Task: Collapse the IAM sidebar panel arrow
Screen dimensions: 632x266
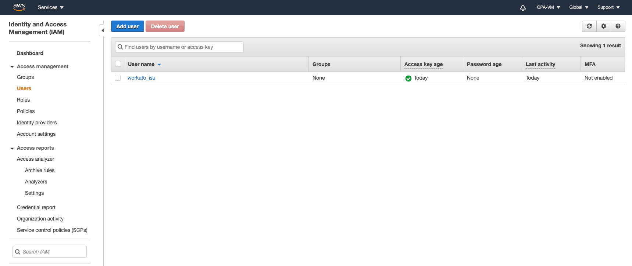Action: [102, 30]
